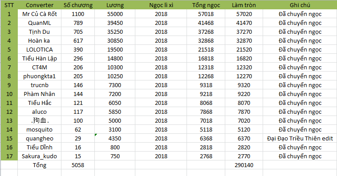Select the LOLOTICA converter cell
337x176 pixels.
click(39, 50)
